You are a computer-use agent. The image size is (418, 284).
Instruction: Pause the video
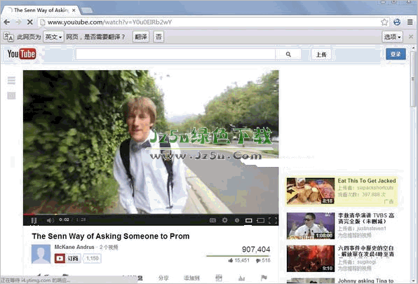coord(34,220)
